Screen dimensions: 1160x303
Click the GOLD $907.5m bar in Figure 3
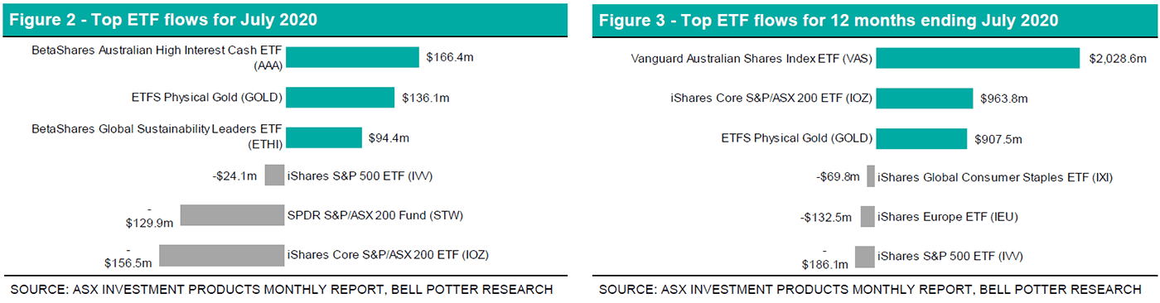(x=921, y=138)
